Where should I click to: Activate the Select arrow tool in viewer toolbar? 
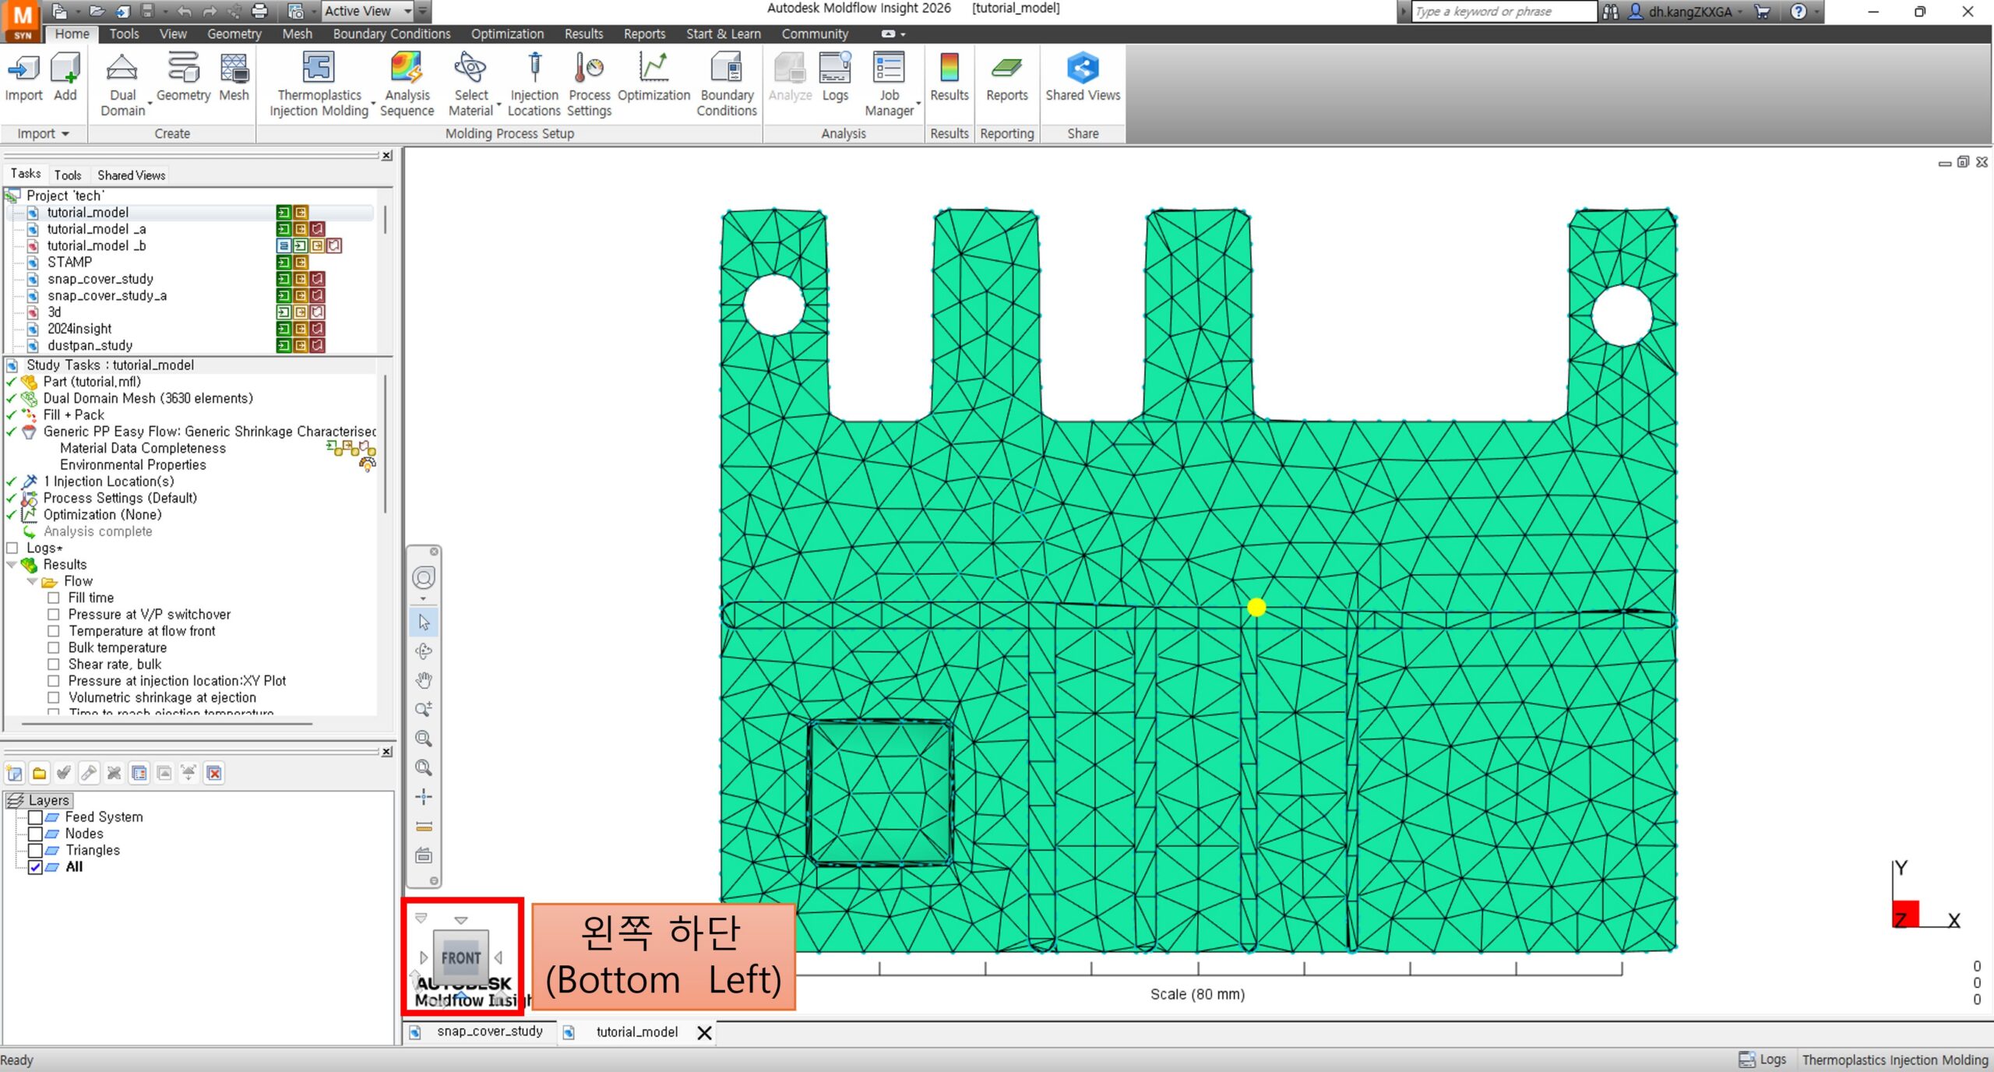(424, 622)
